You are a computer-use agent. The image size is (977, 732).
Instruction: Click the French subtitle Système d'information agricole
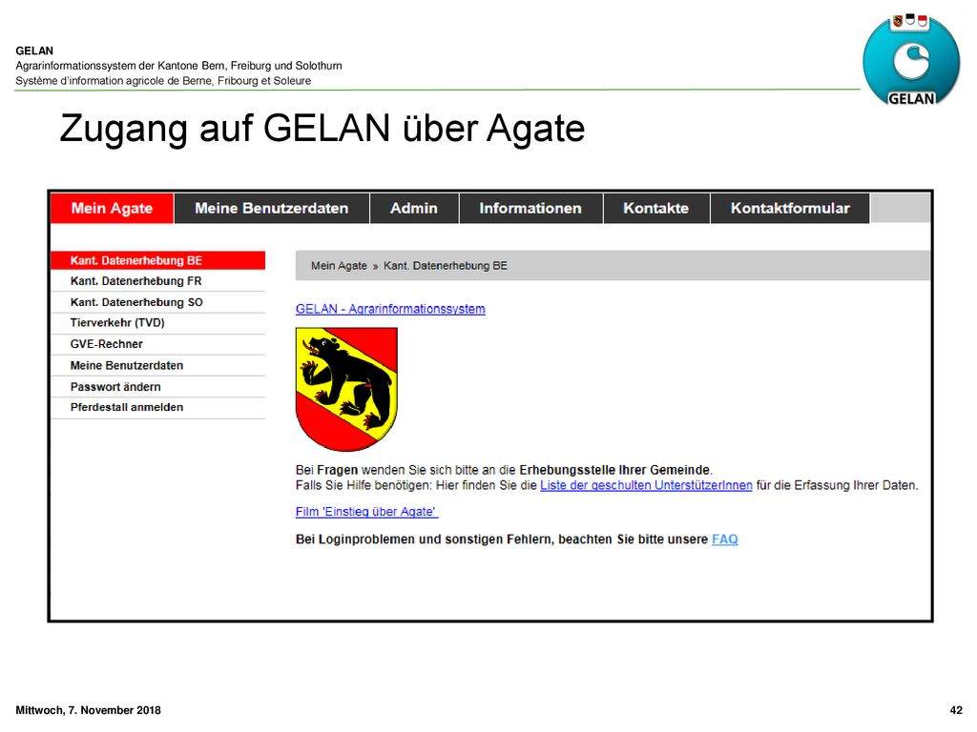(163, 81)
